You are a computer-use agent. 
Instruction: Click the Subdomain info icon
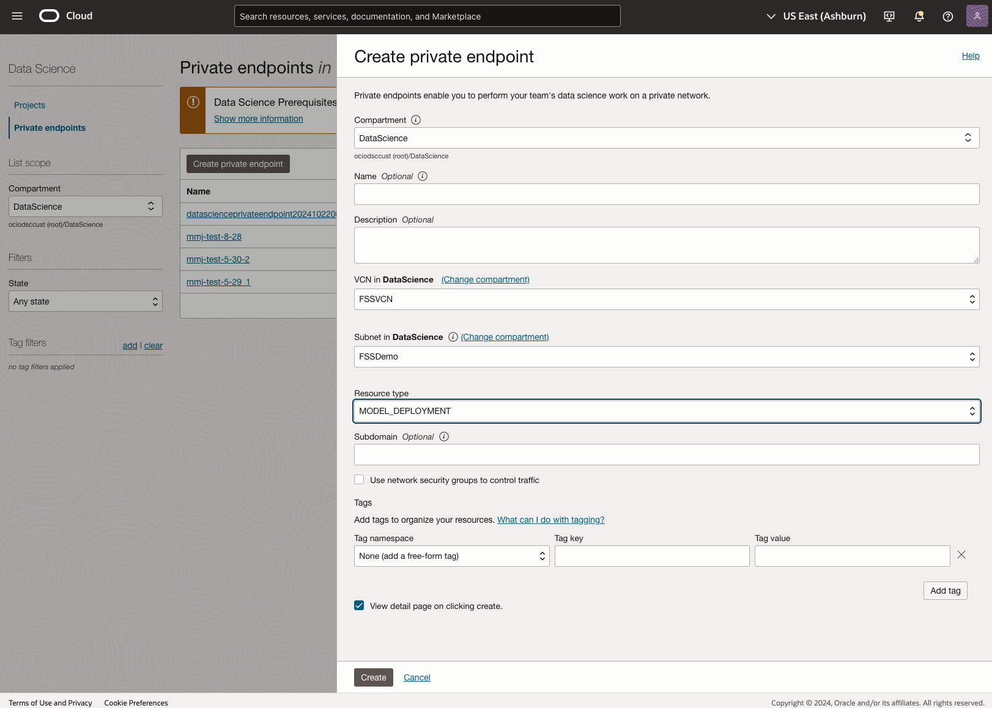pyautogui.click(x=444, y=437)
